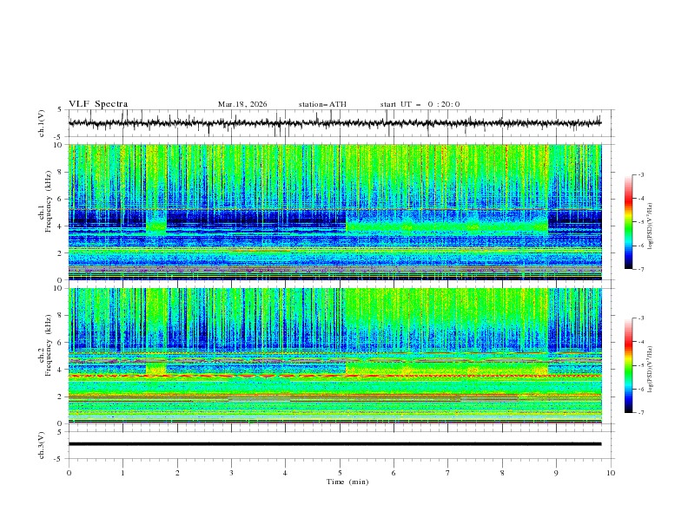Click the 'ch.3(V)' waveform axis label
This screenshot has height=531, width=688.
coord(42,445)
